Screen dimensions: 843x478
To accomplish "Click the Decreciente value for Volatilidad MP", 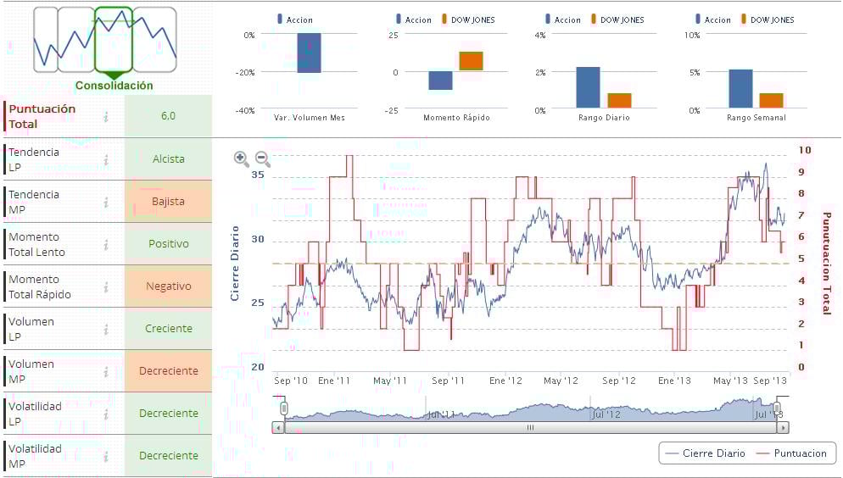I will [168, 455].
